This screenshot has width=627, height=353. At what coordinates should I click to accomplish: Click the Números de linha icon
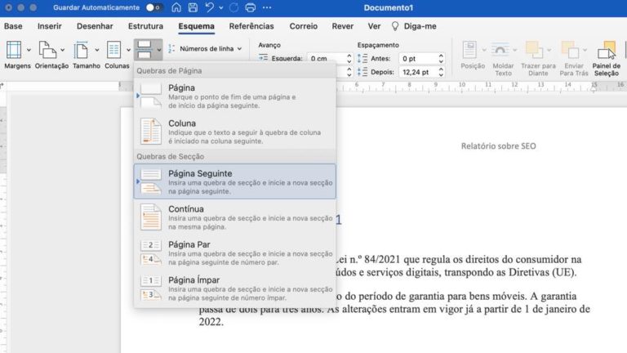(x=171, y=49)
